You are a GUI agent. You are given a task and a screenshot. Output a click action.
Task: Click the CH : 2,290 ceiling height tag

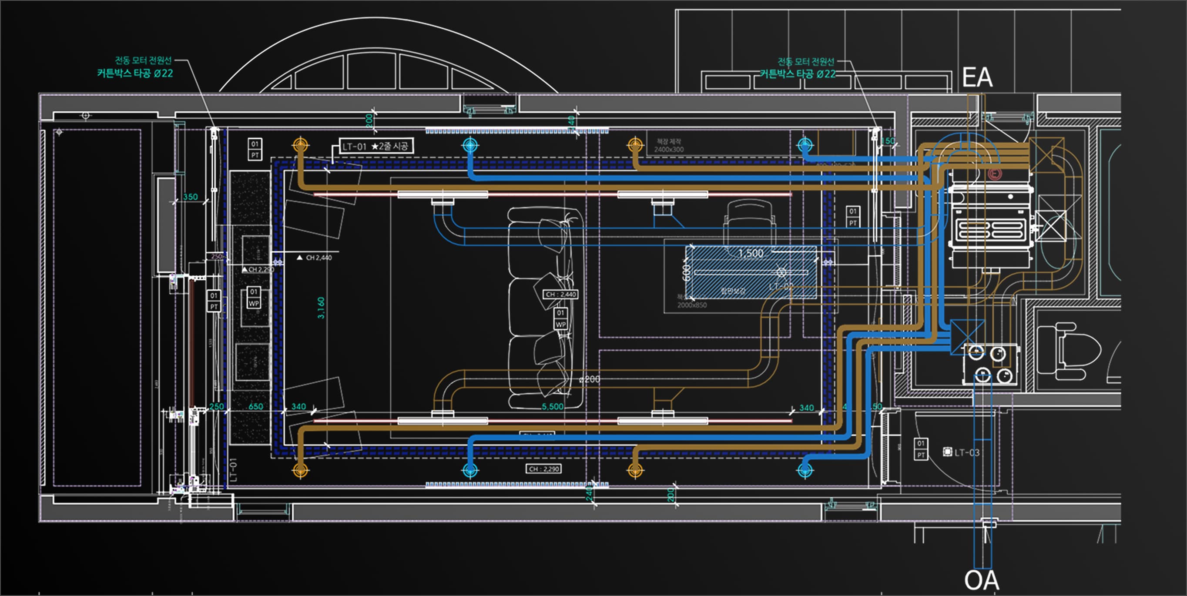(x=543, y=469)
